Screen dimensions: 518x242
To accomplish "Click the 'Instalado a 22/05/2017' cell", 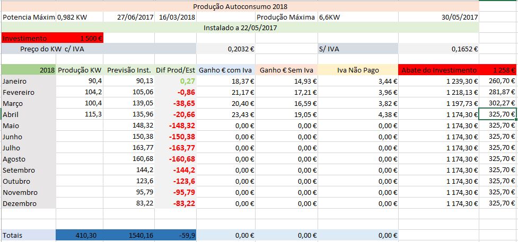I will [240, 28].
